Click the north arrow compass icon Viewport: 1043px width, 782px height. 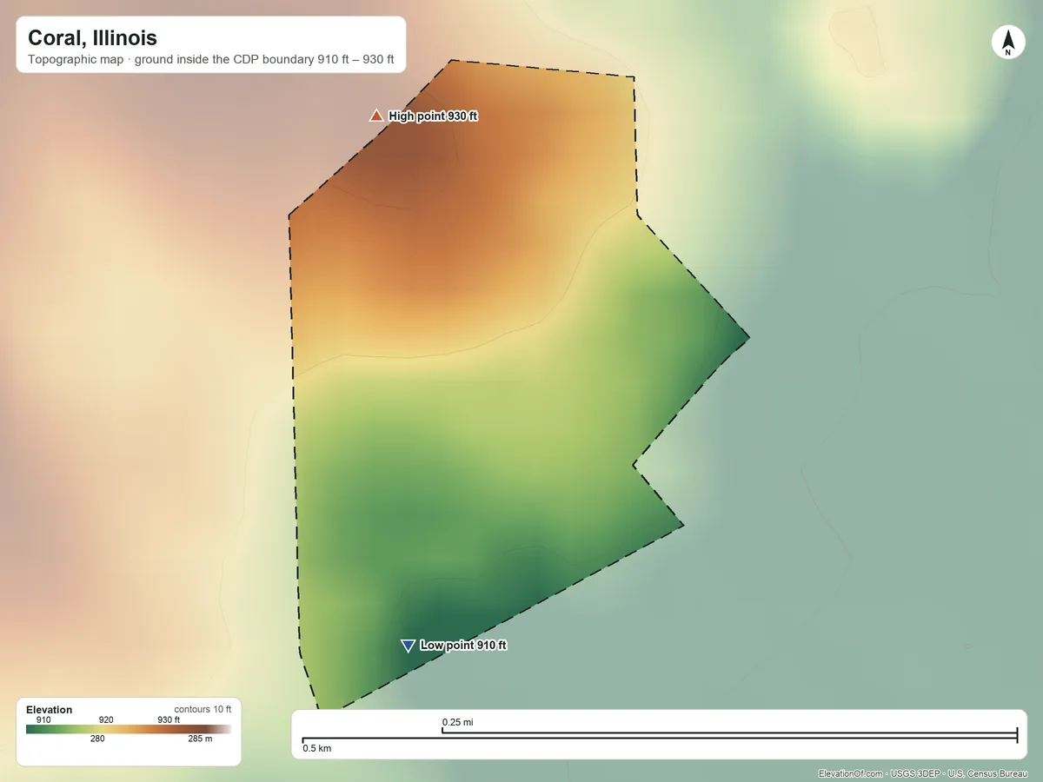(x=1008, y=43)
